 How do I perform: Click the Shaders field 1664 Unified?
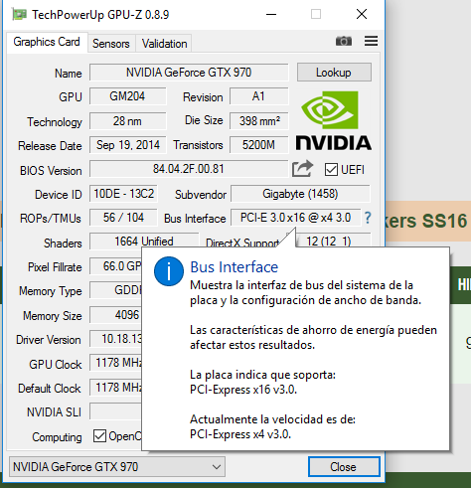click(x=144, y=241)
